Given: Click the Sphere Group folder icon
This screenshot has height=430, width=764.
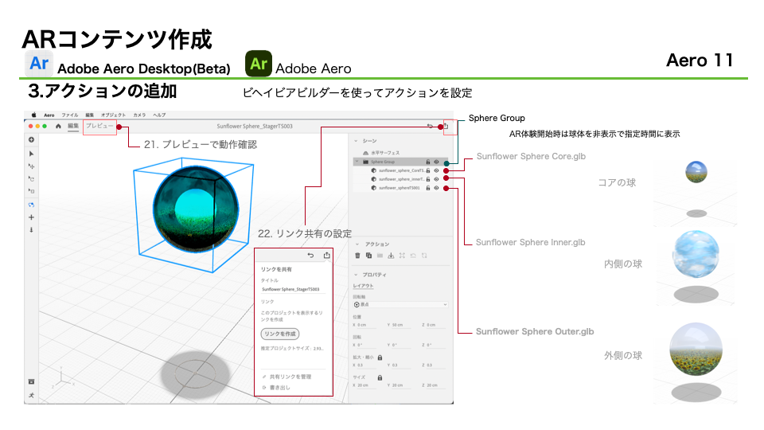Looking at the screenshot, I should (x=365, y=162).
